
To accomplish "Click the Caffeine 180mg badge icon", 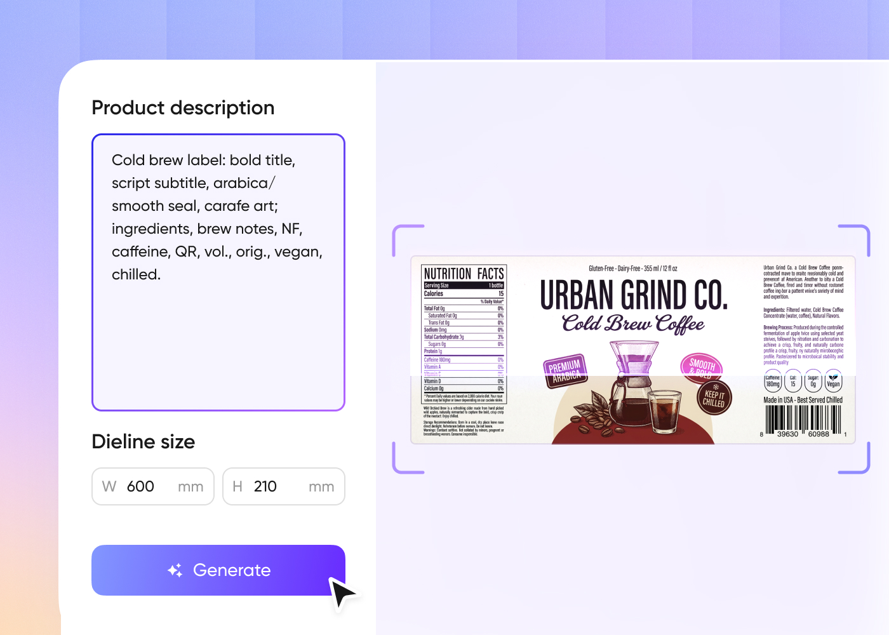I will pos(773,382).
